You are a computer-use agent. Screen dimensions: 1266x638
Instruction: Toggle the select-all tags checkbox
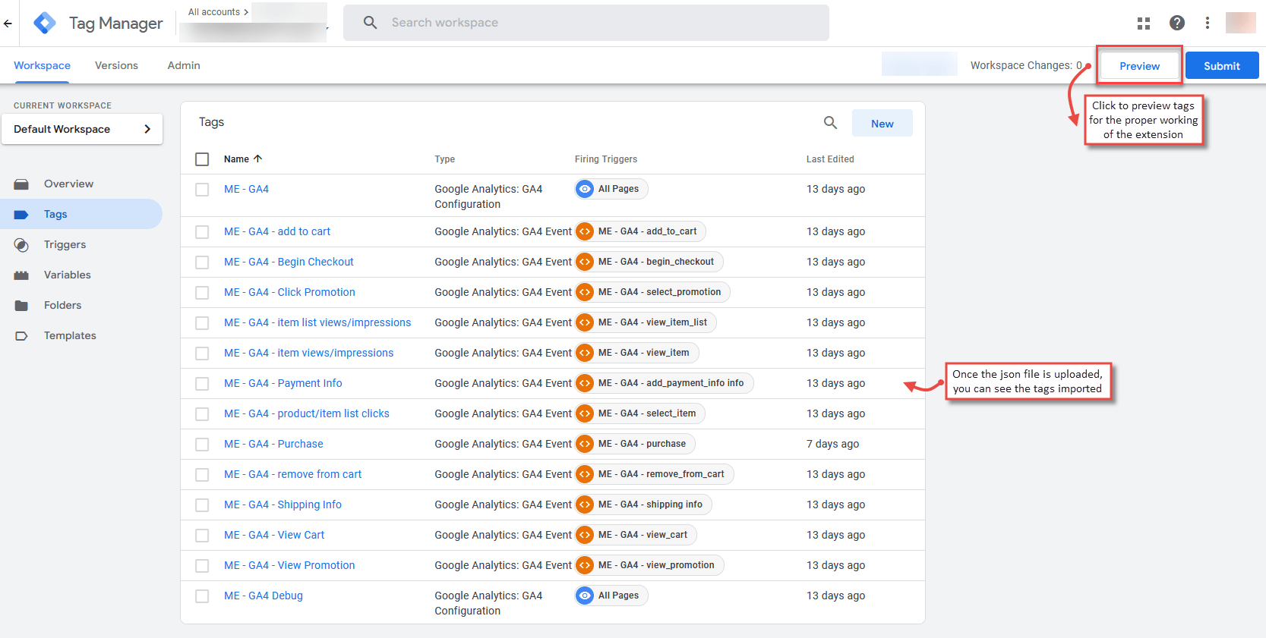click(202, 159)
